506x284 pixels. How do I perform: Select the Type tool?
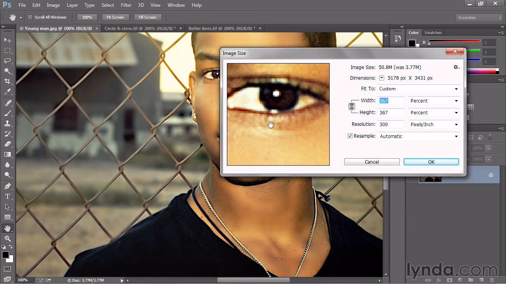pos(7,196)
